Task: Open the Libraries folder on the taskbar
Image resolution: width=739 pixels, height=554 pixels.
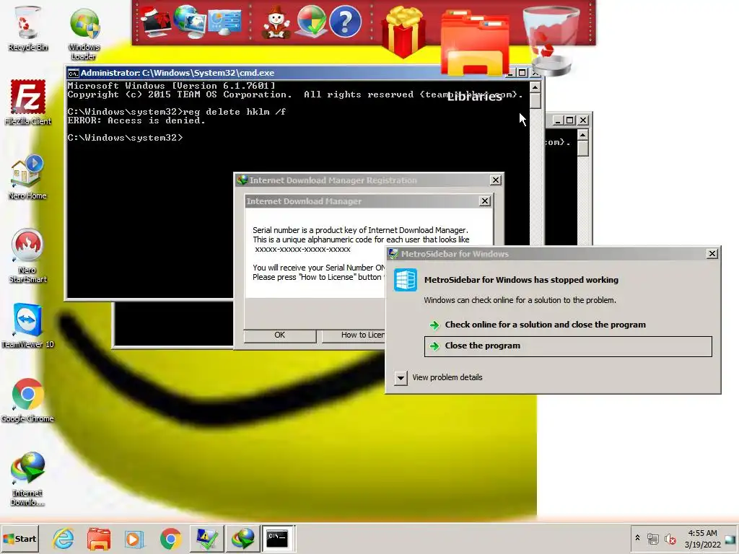Action: tap(99, 538)
